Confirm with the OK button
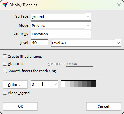The width and height of the screenshot is (124, 114). click(x=20, y=106)
